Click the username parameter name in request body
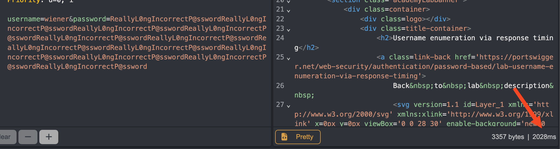 24,19
